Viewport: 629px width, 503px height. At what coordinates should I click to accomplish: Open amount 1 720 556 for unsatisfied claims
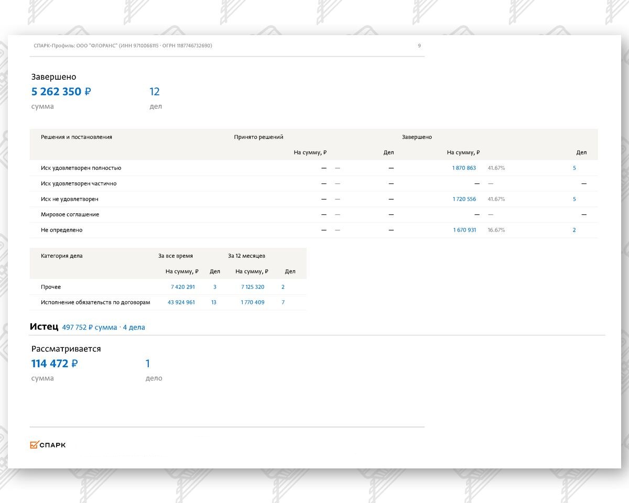464,199
